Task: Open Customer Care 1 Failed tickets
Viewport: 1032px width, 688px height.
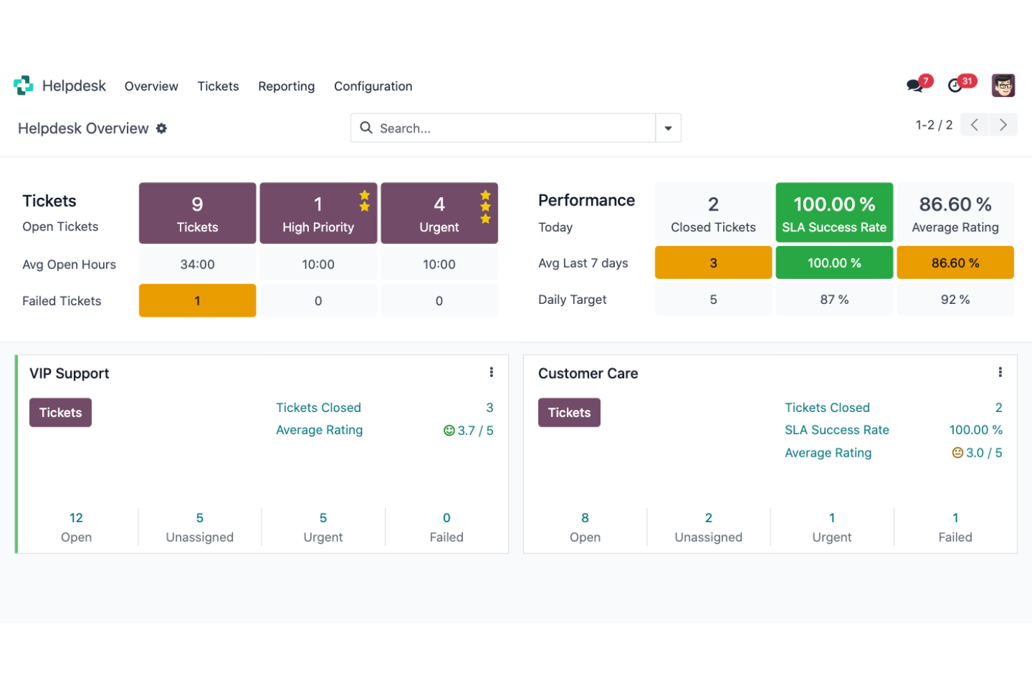Action: pos(955,528)
